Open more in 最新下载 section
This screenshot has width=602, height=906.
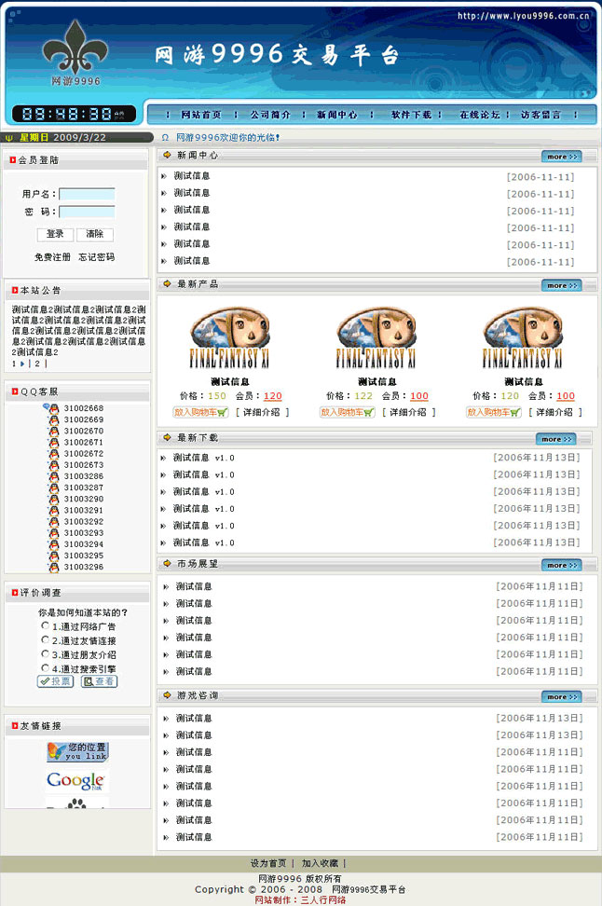tap(555, 439)
